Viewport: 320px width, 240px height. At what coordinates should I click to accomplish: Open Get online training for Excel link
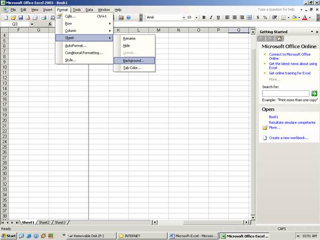pos(290,73)
